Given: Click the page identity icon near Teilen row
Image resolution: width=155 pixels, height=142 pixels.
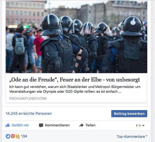Looking at the screenshot, I should tap(138, 126).
